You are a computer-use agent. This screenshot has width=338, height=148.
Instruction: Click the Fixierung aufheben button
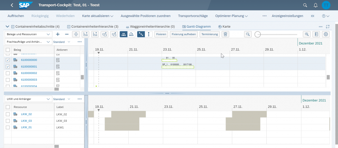(x=184, y=34)
